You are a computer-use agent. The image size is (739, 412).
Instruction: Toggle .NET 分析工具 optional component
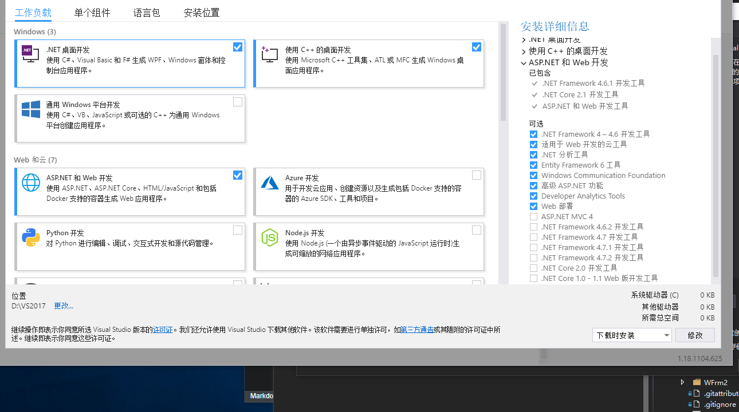[x=533, y=155]
